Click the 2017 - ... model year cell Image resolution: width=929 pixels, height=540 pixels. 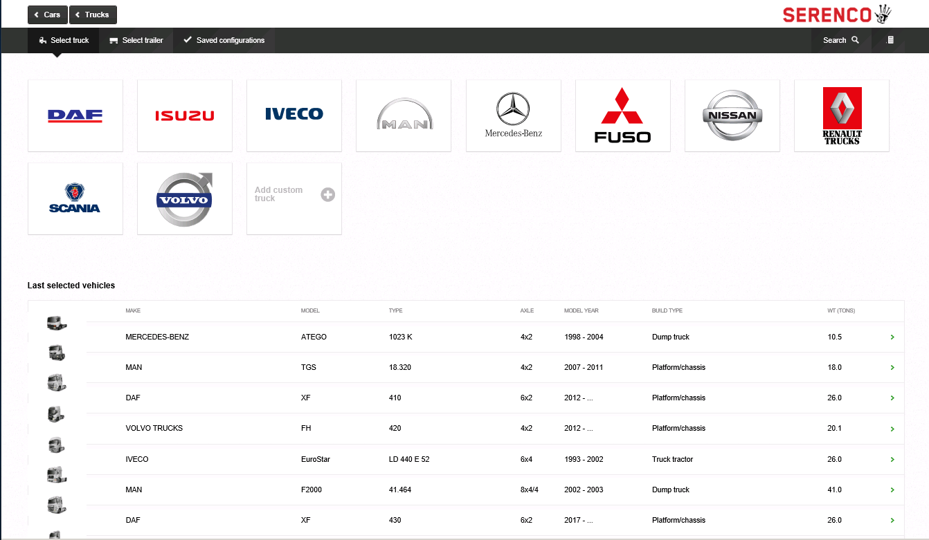579,521
